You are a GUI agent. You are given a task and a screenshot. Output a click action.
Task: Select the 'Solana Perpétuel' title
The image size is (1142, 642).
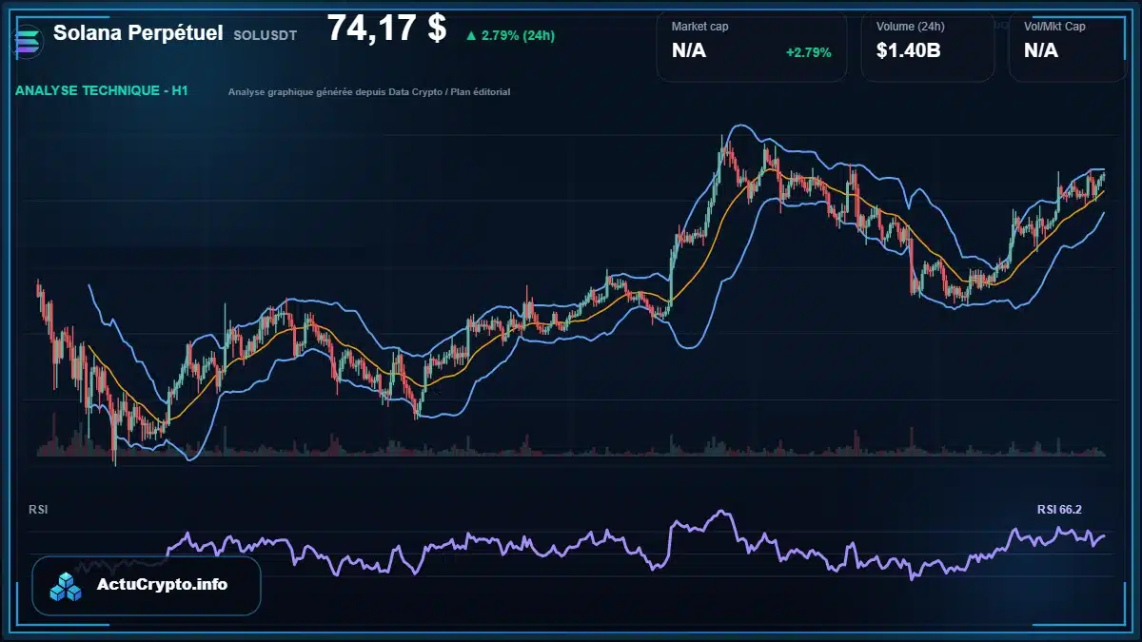click(x=139, y=33)
